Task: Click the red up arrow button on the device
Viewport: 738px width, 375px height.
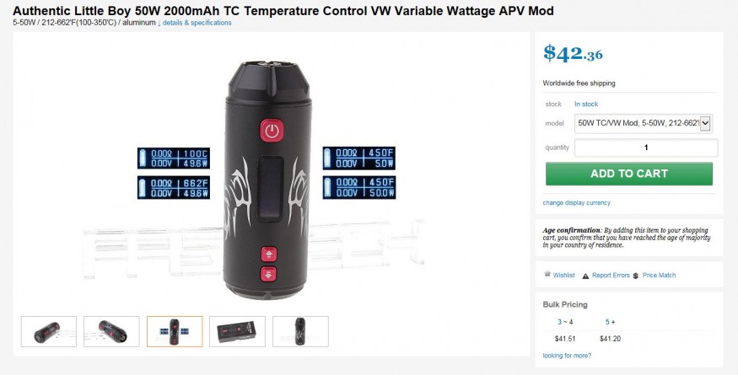Action: (269, 254)
